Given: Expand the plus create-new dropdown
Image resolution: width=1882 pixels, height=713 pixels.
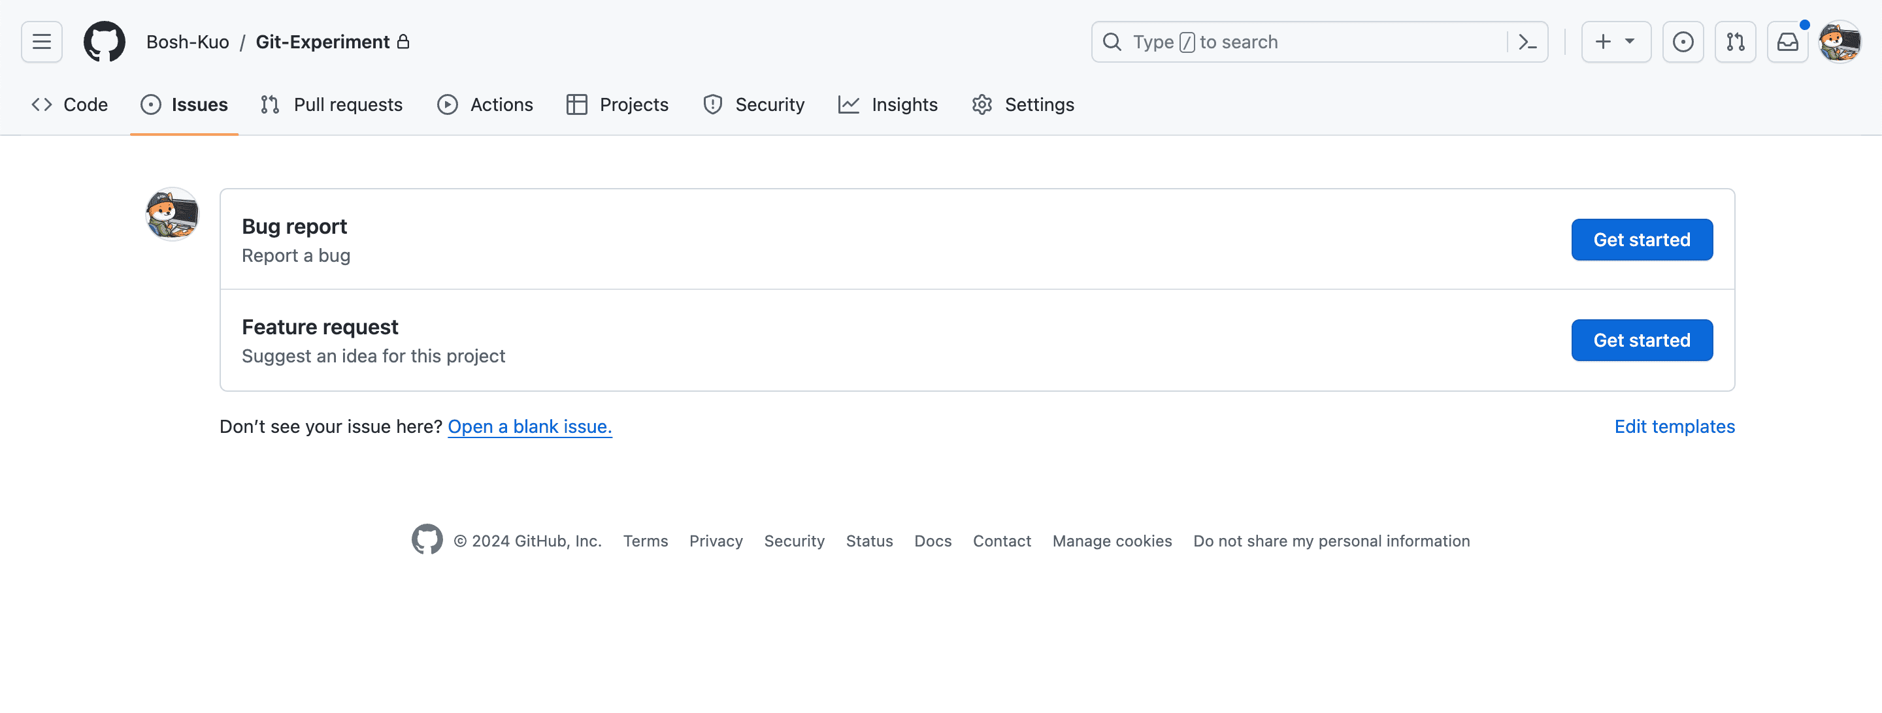Looking at the screenshot, I should (1615, 42).
